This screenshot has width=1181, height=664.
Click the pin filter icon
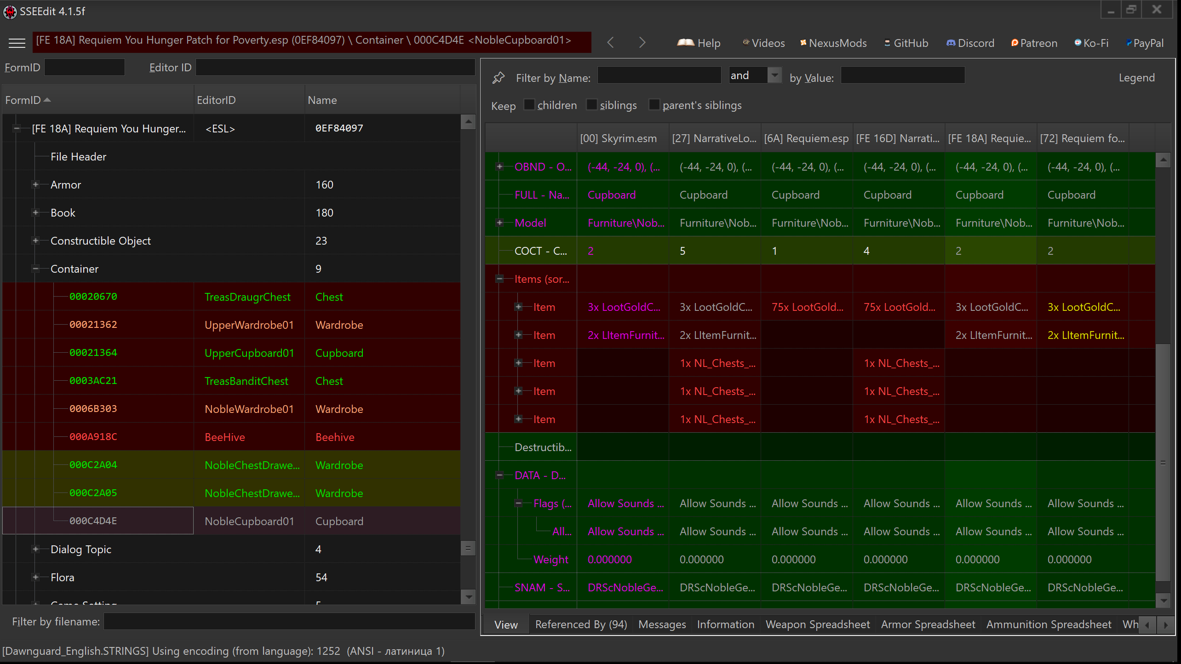498,77
